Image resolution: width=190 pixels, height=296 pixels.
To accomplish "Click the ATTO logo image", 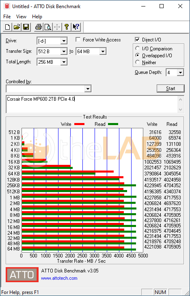I will [22, 274].
